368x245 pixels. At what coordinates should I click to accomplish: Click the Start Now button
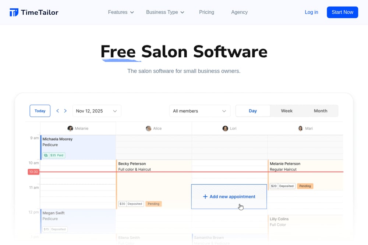pyautogui.click(x=342, y=12)
